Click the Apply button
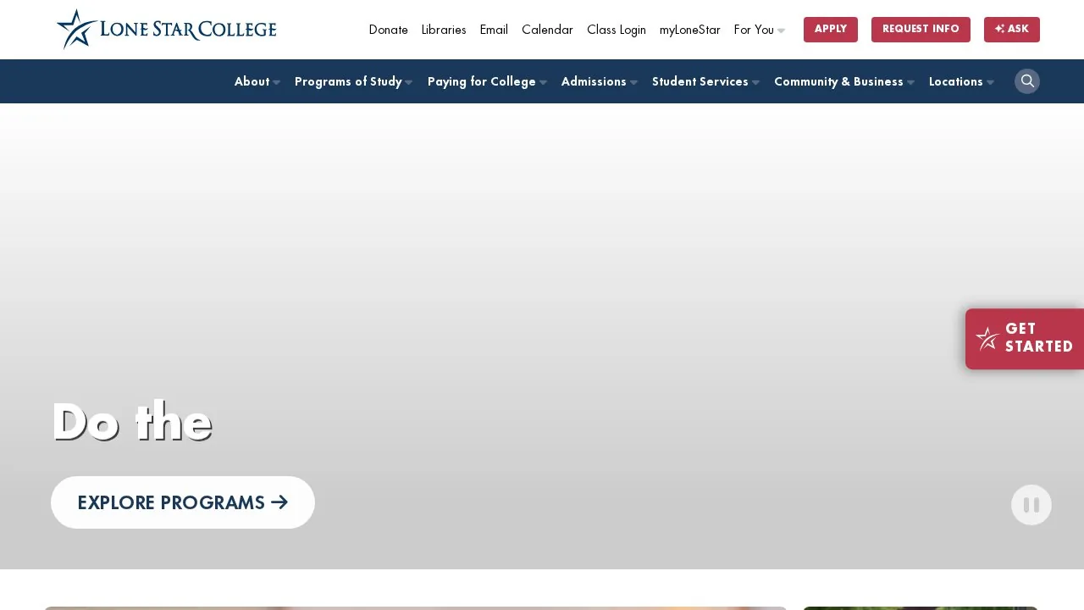The image size is (1084, 610). point(831,30)
